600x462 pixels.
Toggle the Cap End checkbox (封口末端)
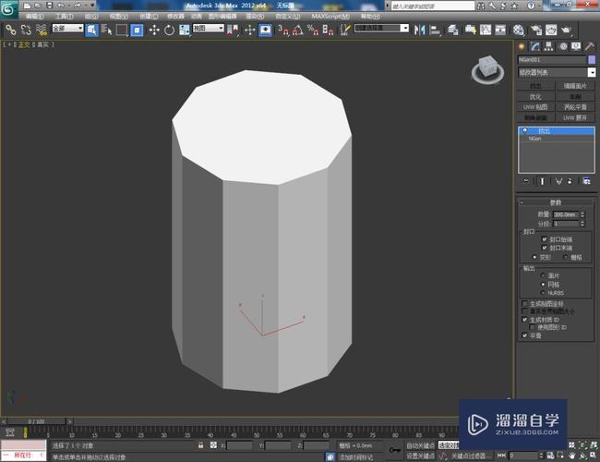tap(544, 248)
